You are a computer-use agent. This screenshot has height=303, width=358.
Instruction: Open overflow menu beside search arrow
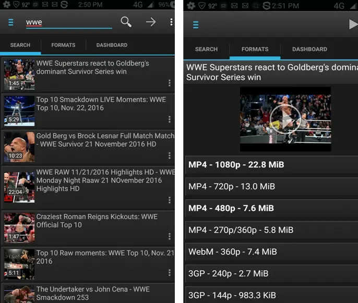click(171, 22)
